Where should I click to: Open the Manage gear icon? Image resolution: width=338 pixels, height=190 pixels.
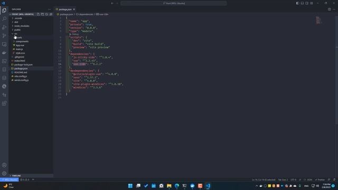[4, 174]
